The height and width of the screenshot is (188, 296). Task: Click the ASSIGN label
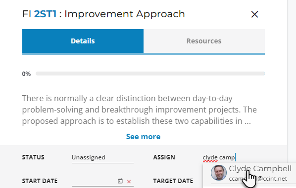click(x=164, y=157)
